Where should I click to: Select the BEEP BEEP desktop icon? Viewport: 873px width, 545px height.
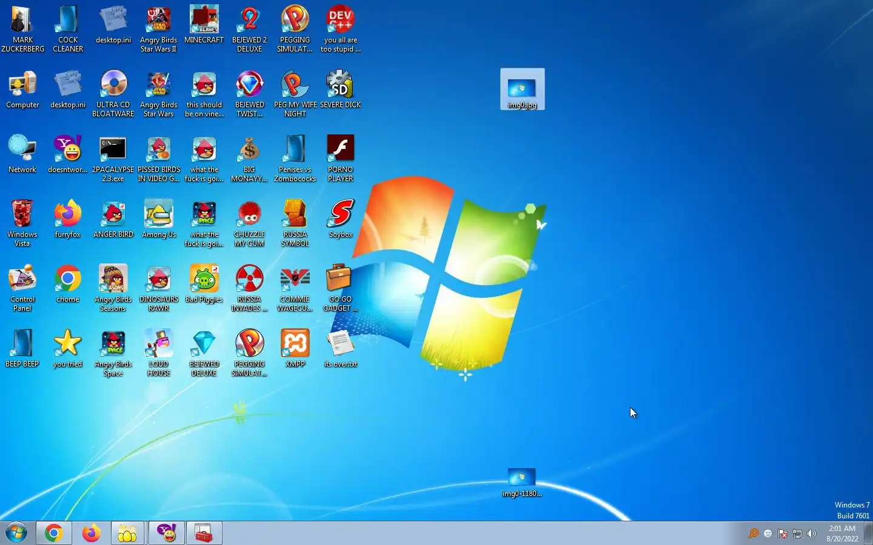22,349
